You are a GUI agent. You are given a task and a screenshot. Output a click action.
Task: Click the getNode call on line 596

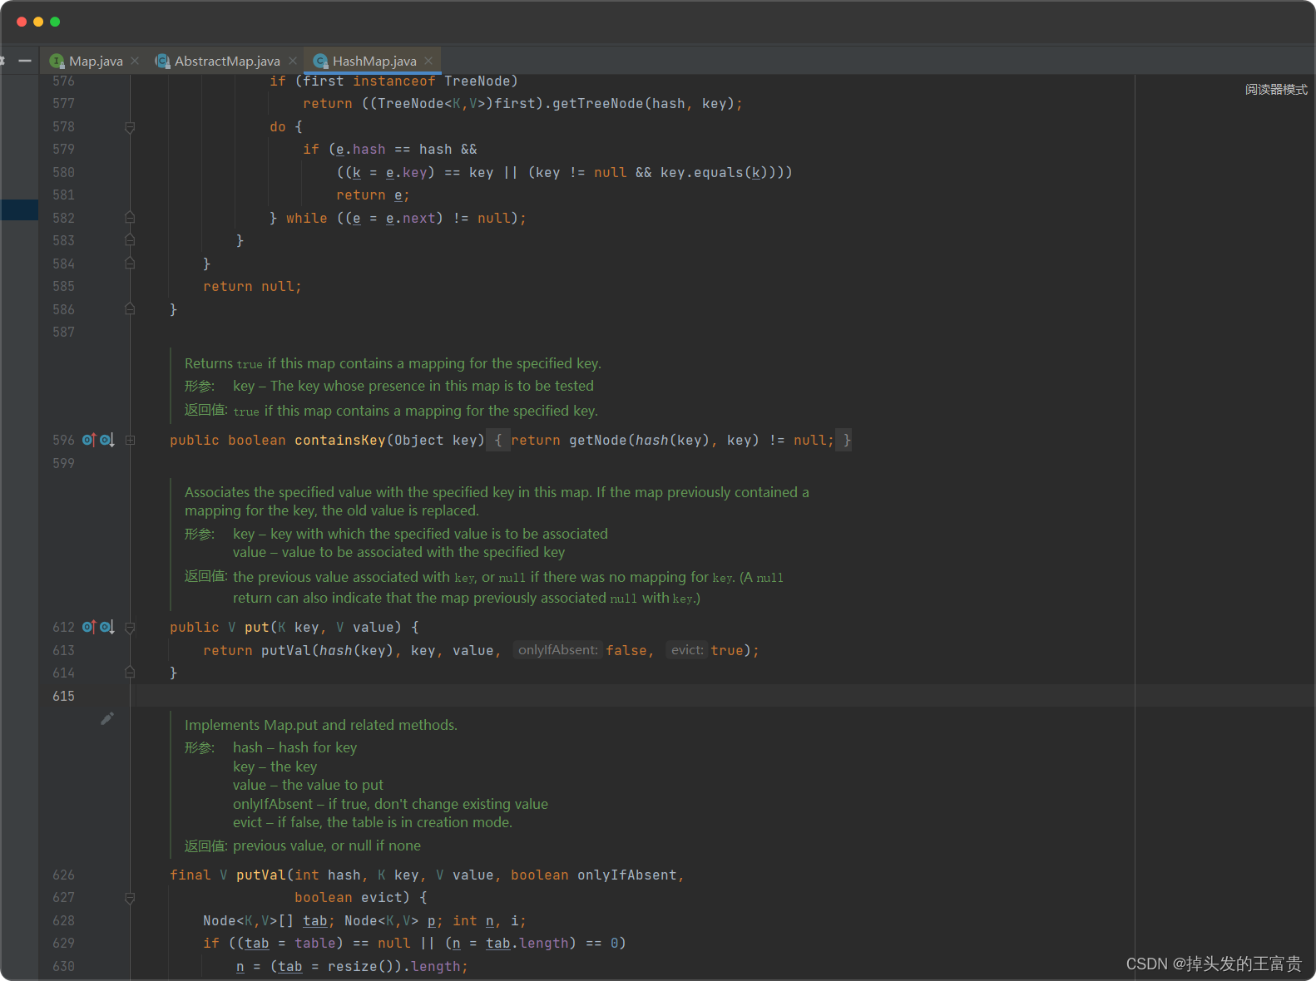pyautogui.click(x=598, y=440)
